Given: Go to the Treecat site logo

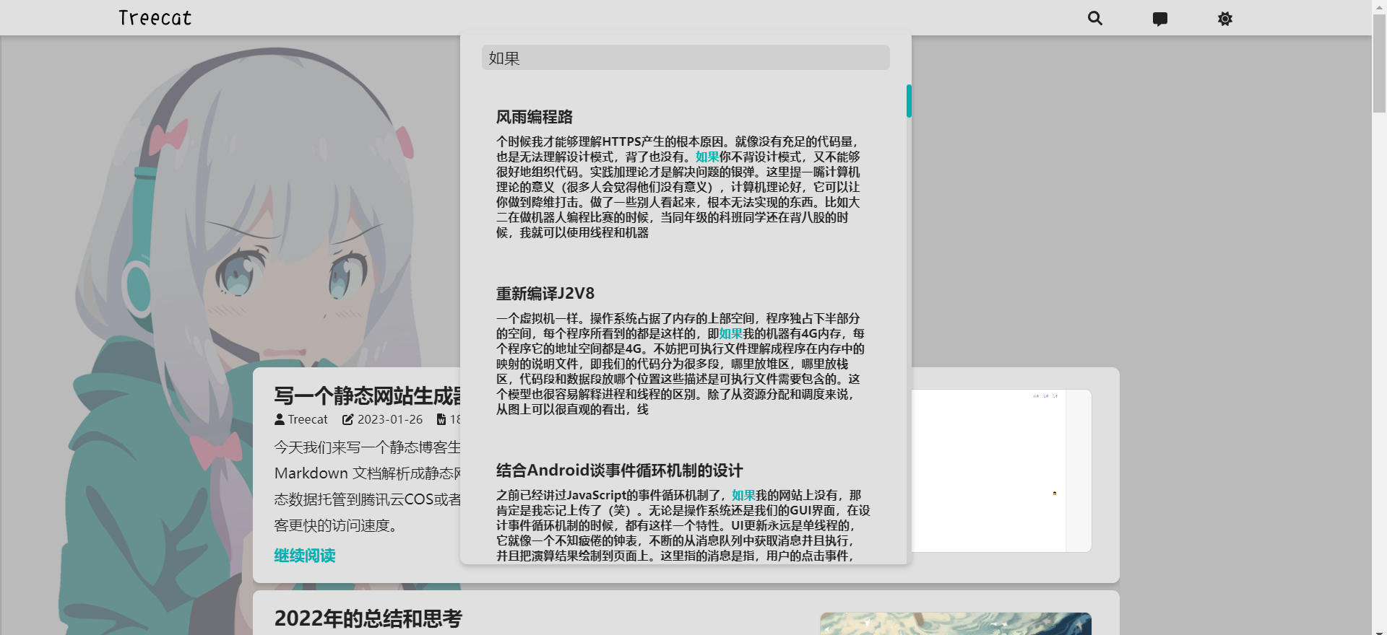Looking at the screenshot, I should point(155,18).
